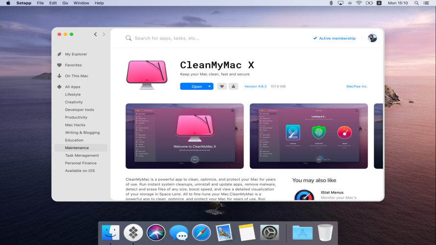Viewport: 436px width, 245px height.
Task: Open the Window menu
Action: tap(81, 3)
